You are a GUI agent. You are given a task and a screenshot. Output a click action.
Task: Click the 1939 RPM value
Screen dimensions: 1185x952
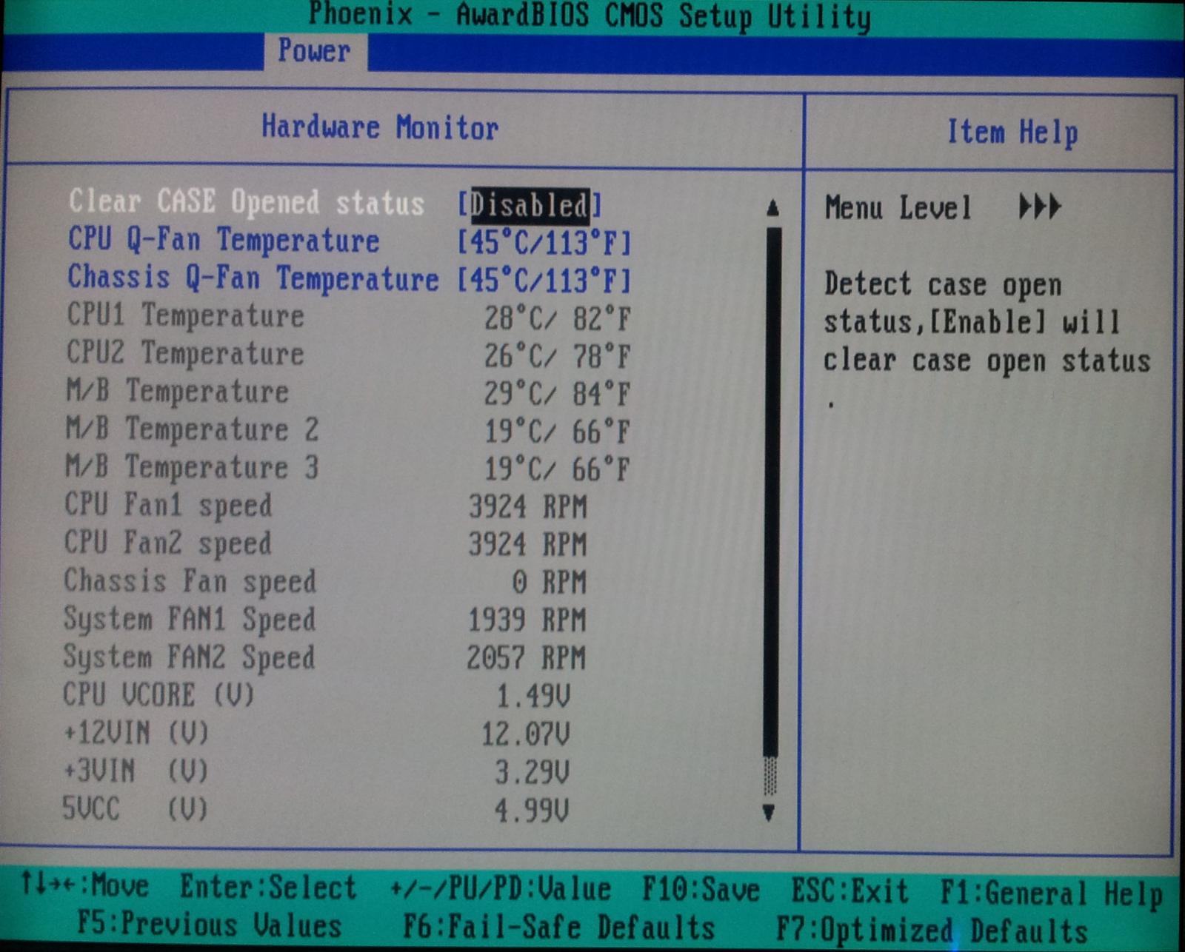pyautogui.click(x=527, y=620)
